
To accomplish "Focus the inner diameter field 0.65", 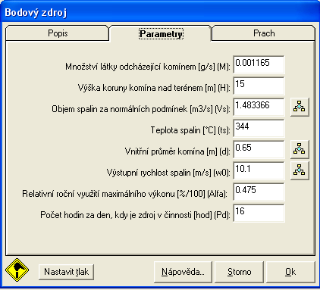I will (259, 149).
